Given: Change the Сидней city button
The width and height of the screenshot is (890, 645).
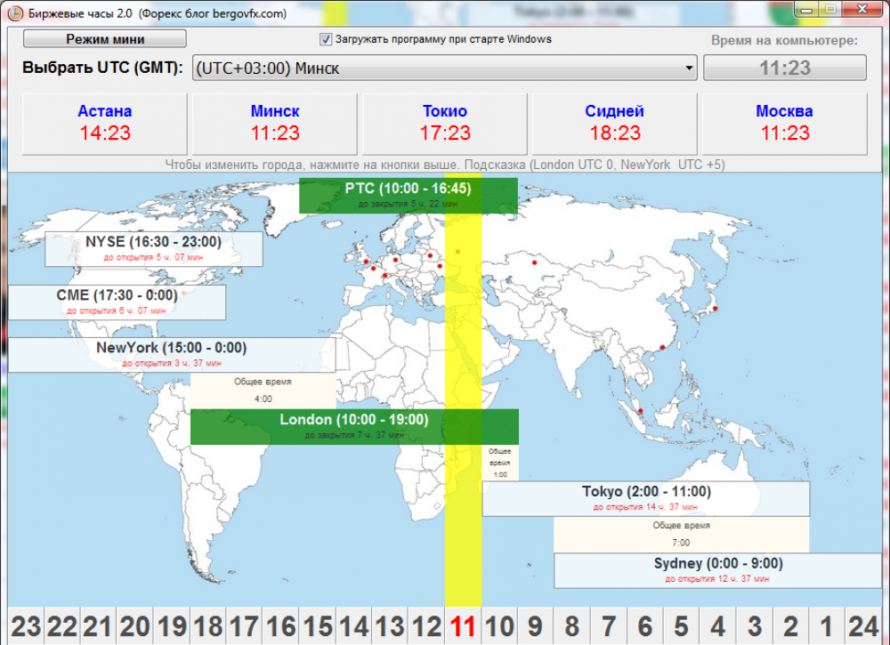Looking at the screenshot, I should pyautogui.click(x=615, y=124).
